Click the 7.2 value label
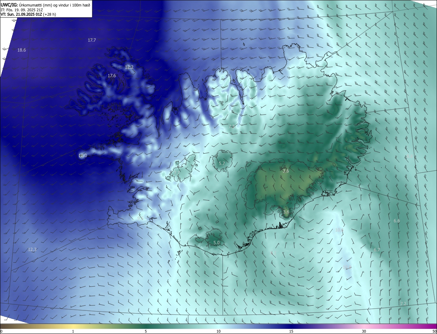Viewport: 437px width, 334px height. pos(403,304)
